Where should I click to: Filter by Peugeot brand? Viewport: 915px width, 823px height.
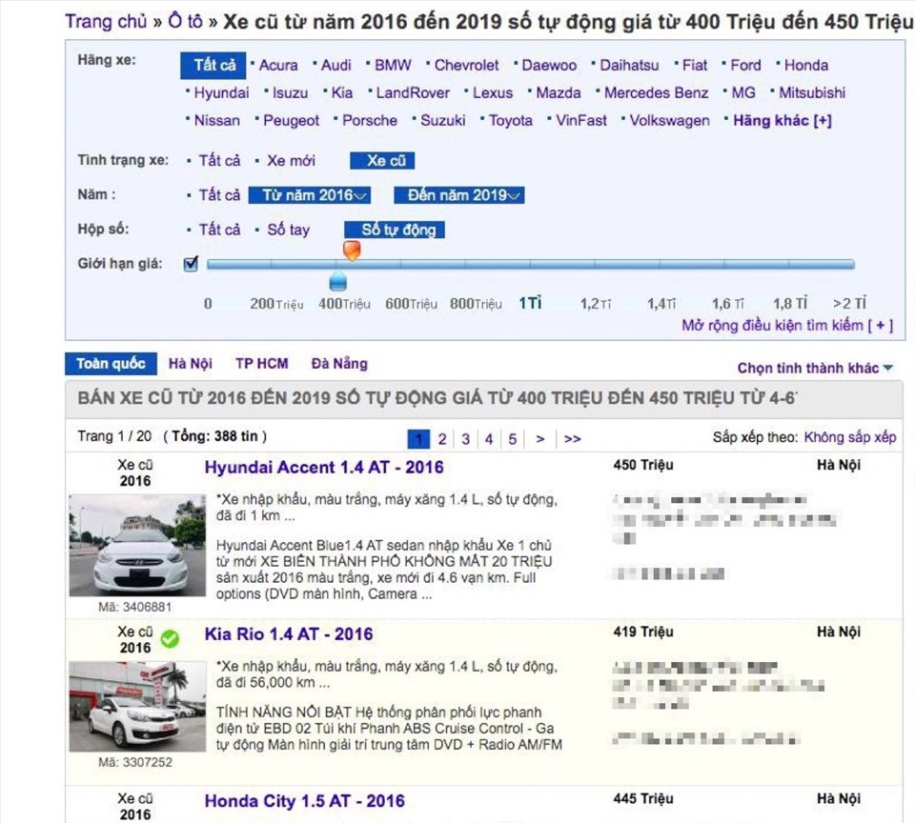point(292,121)
